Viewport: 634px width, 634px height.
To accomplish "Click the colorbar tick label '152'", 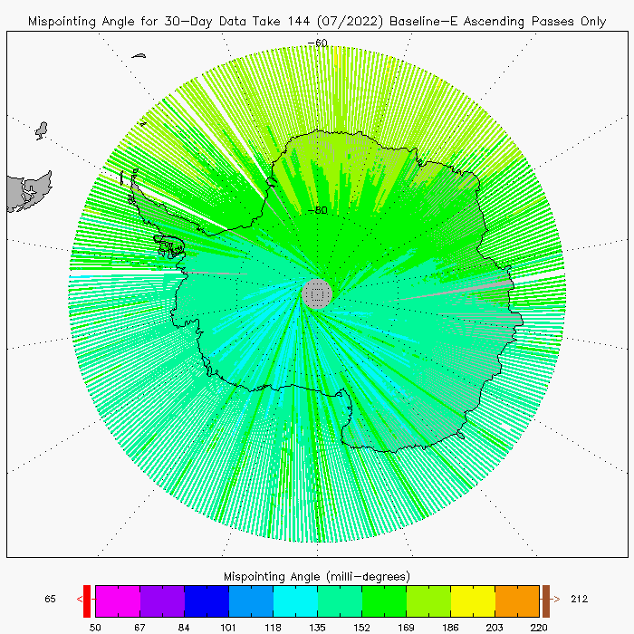I will 362,628.
